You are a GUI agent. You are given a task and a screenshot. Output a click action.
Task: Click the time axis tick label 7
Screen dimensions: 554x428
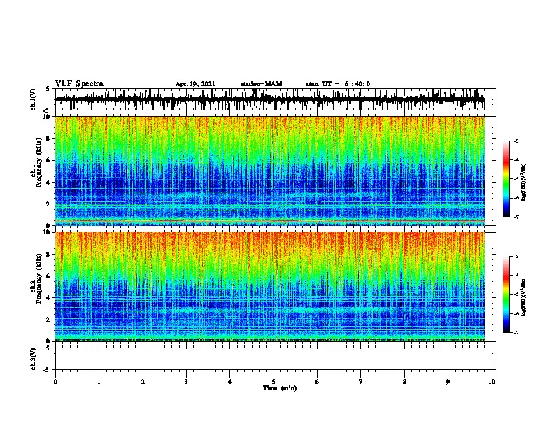(361, 382)
